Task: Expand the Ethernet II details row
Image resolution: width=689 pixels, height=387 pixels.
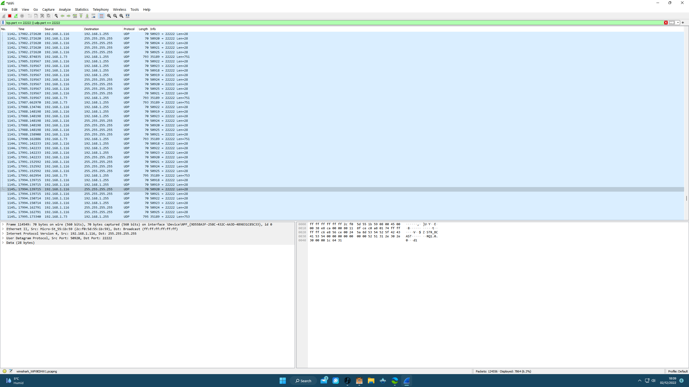Action: (3, 229)
